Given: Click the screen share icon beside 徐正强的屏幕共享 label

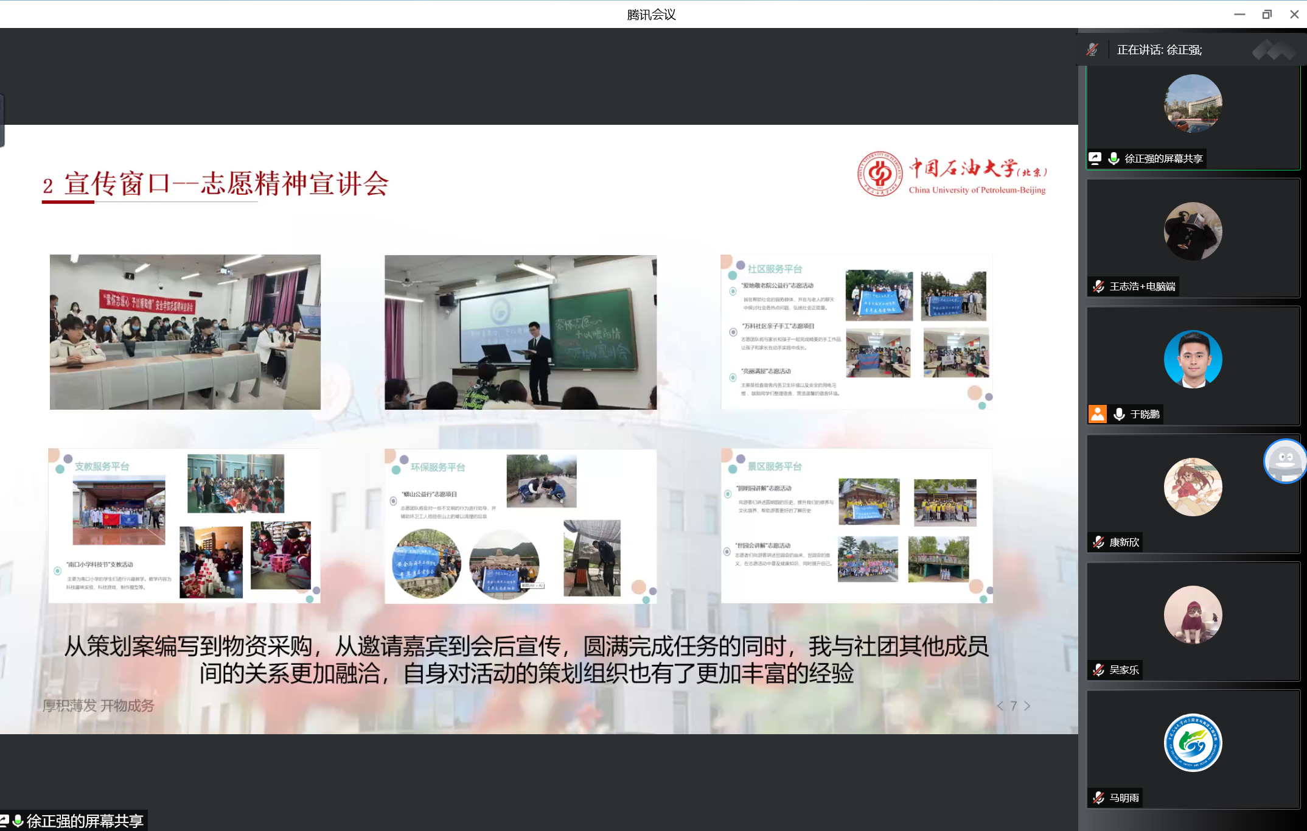Looking at the screenshot, I should point(1096,158).
